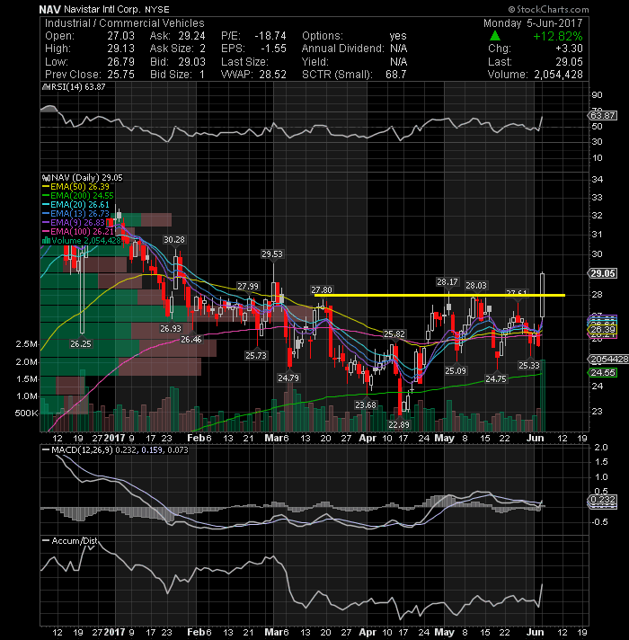
Task: Click the 29.05 last-price tag on right axis
Action: coord(603,273)
